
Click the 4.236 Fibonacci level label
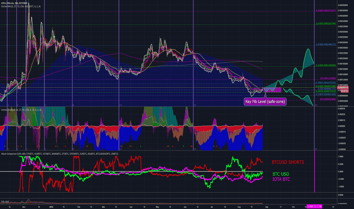tap(326, 11)
